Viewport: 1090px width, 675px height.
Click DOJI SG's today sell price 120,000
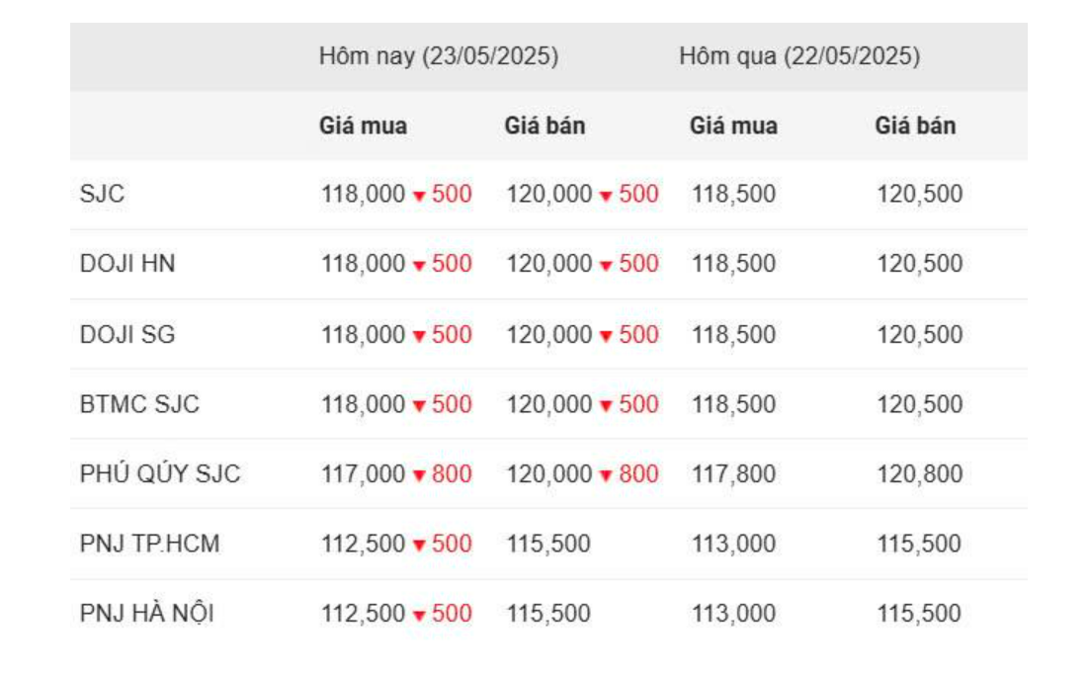coord(549,335)
